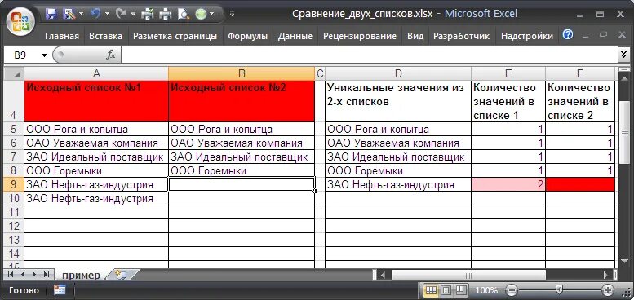The width and height of the screenshot is (634, 300).
Task: Go to next sheet tab arrow
Action: pyautogui.click(x=34, y=275)
